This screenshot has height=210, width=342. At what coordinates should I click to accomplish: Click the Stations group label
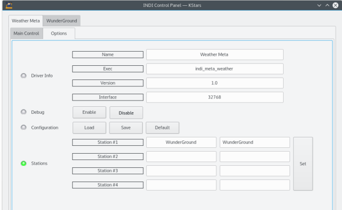[x=39, y=163]
